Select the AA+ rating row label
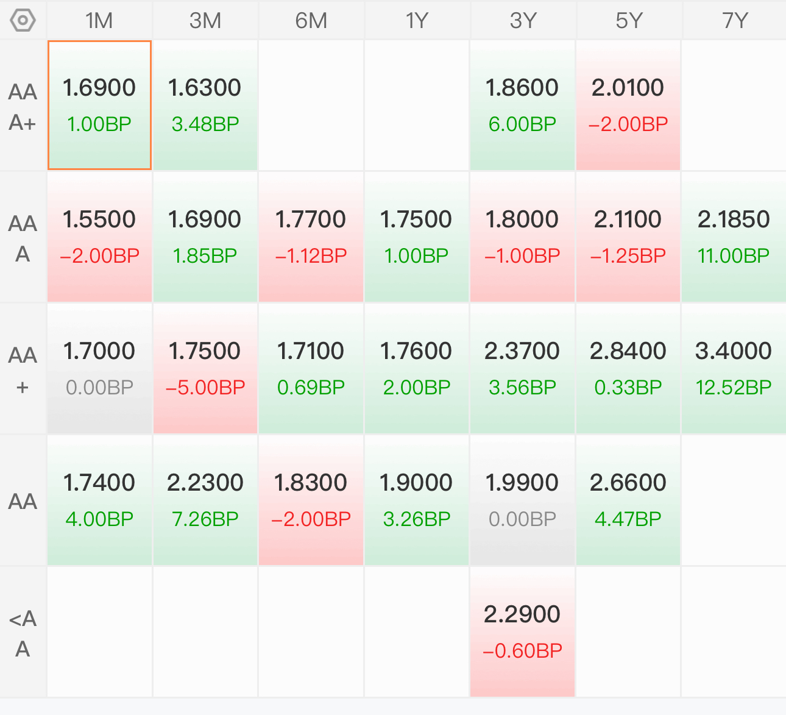Screen dimensions: 786x715 click(x=23, y=370)
